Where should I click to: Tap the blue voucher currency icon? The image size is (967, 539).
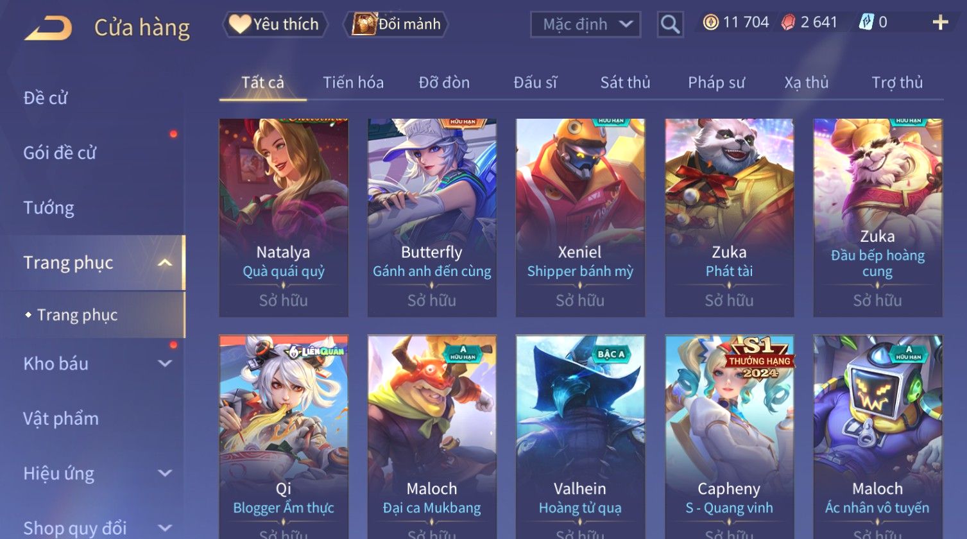click(866, 23)
